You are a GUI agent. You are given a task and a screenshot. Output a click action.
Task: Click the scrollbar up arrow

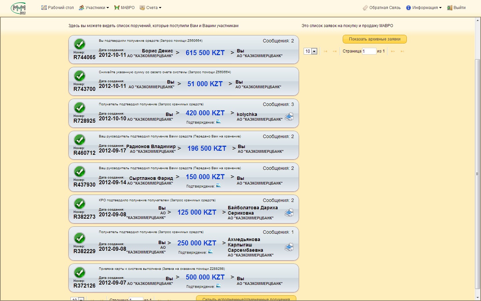tap(477, 20)
